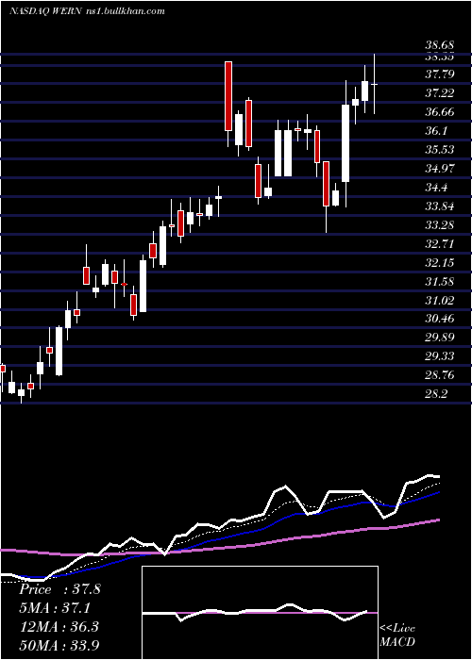Click the 36.66 price axis label

[x=440, y=112]
